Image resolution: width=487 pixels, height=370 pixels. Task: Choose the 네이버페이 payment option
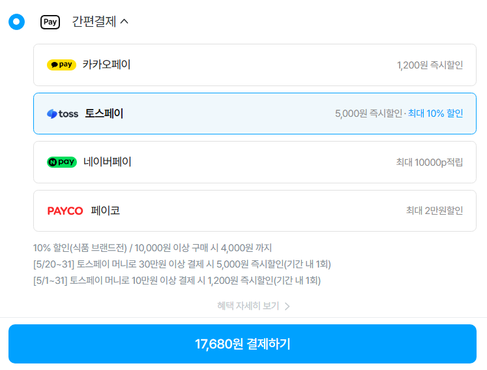[x=255, y=162]
